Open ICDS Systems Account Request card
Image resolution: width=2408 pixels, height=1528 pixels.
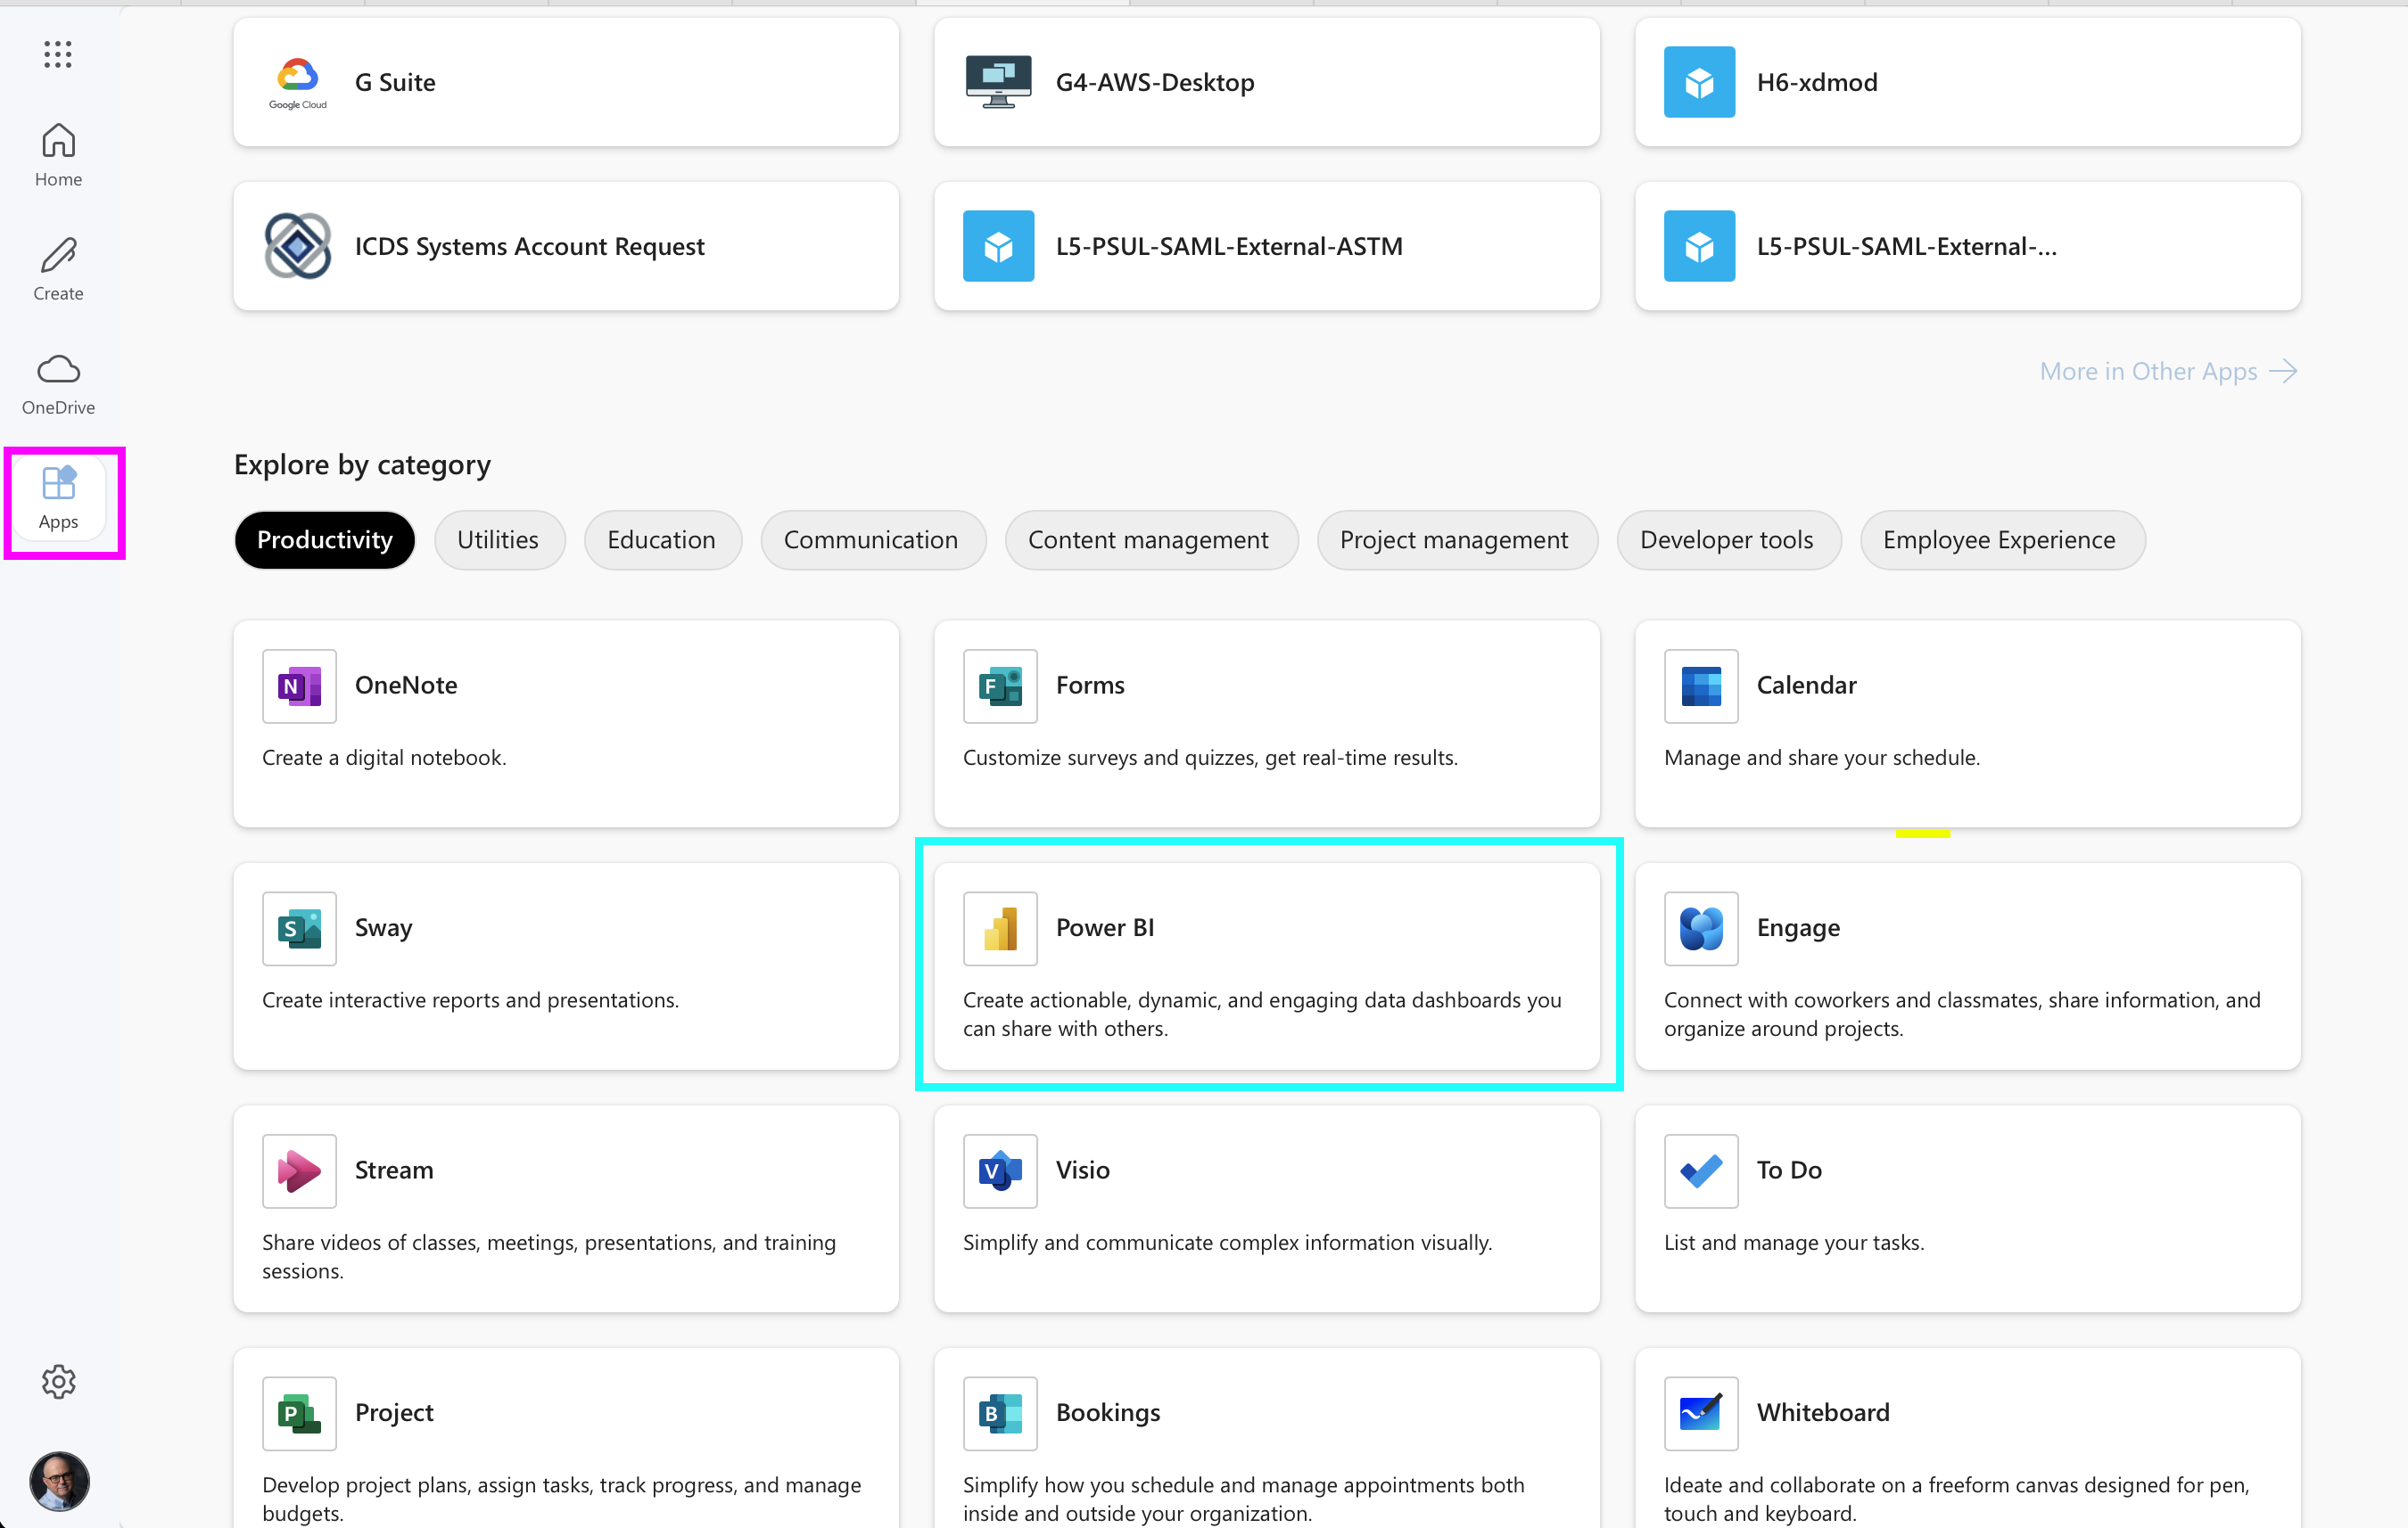565,246
